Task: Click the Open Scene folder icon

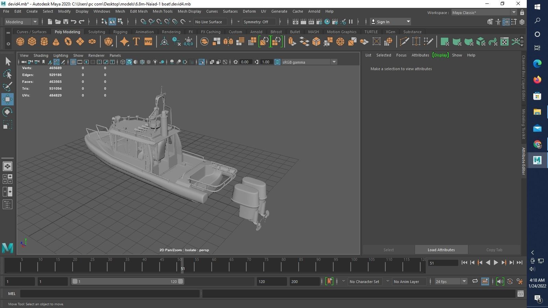Action: pos(58,22)
